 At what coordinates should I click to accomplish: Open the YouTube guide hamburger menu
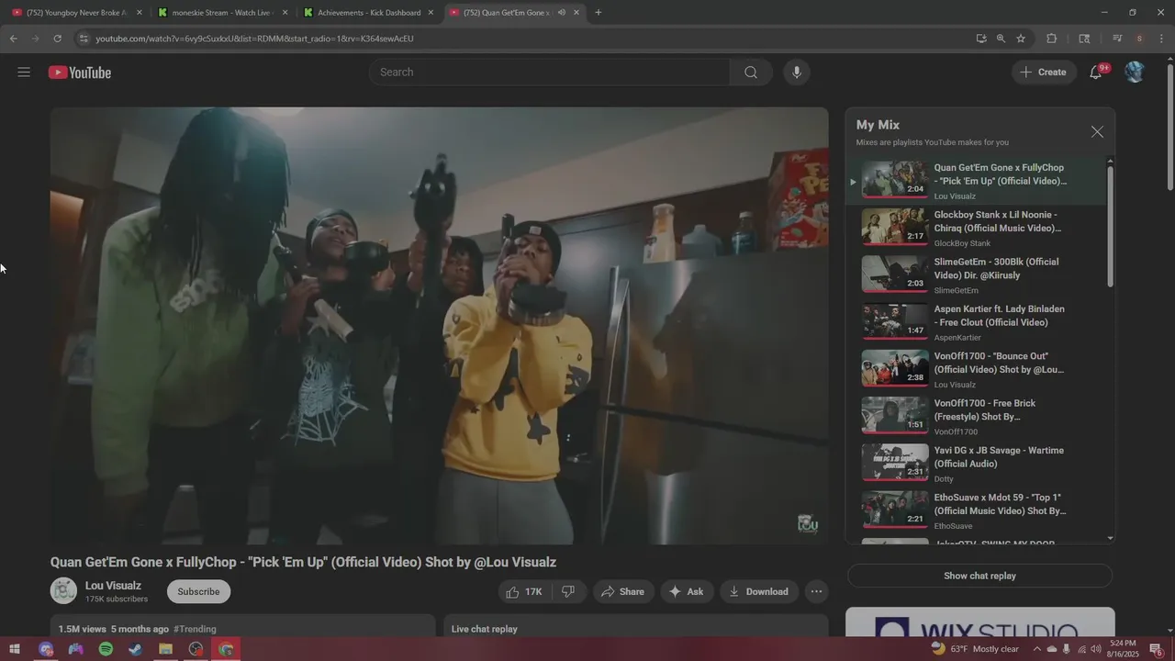click(24, 72)
